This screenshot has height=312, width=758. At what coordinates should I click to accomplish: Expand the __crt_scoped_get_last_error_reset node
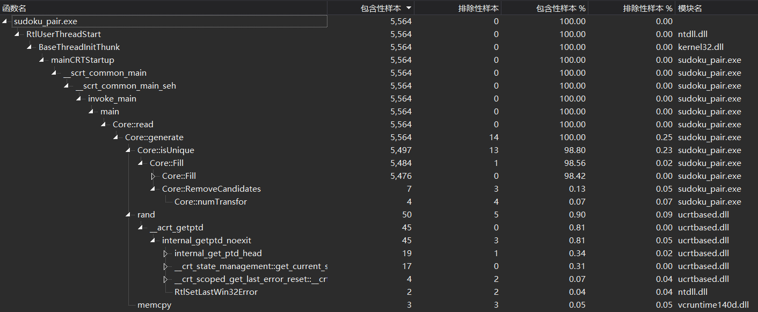(165, 279)
